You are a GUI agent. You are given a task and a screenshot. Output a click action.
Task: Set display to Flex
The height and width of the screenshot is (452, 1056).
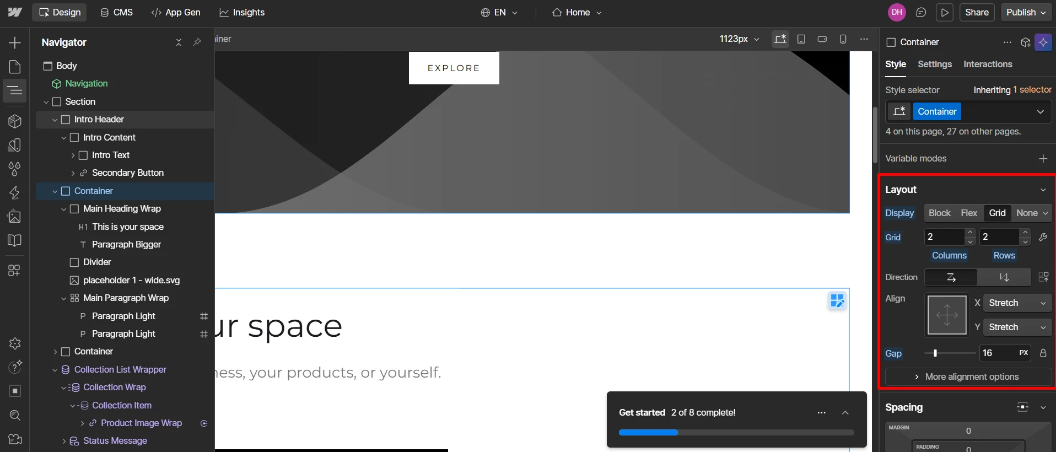(x=969, y=213)
